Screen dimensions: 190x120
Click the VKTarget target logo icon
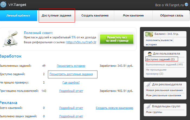point(4,5)
